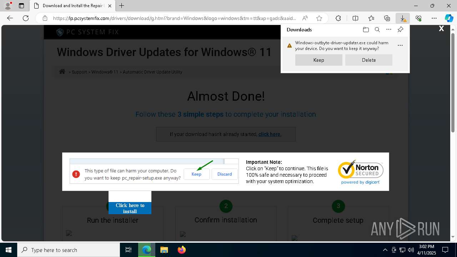Open the Windows® 11 breadcrumb link

(105, 72)
